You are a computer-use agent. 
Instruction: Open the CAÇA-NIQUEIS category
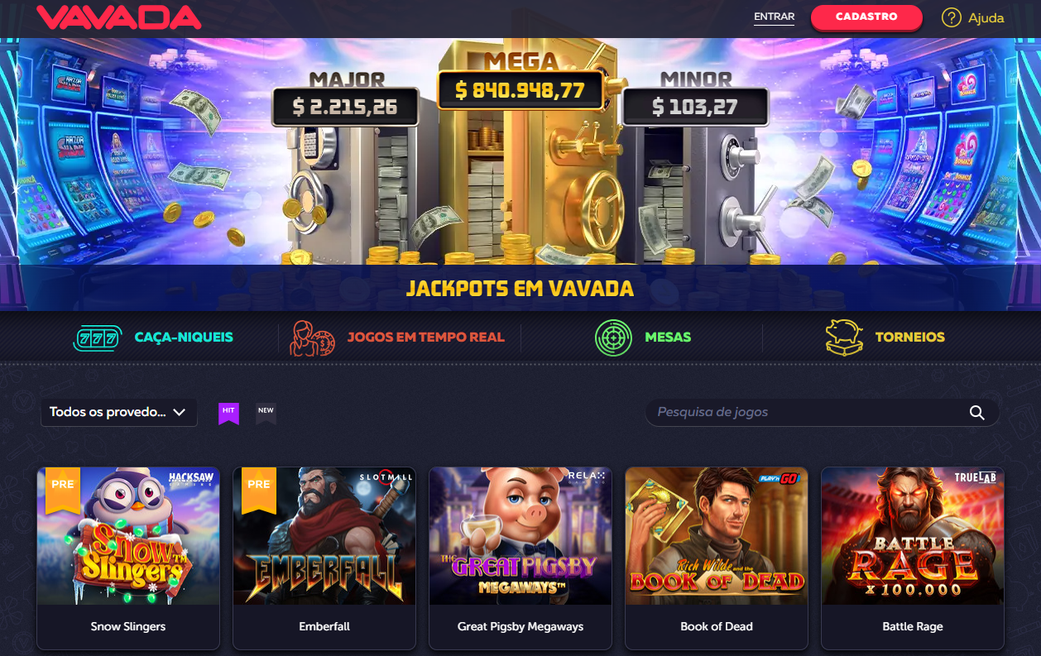tap(184, 338)
